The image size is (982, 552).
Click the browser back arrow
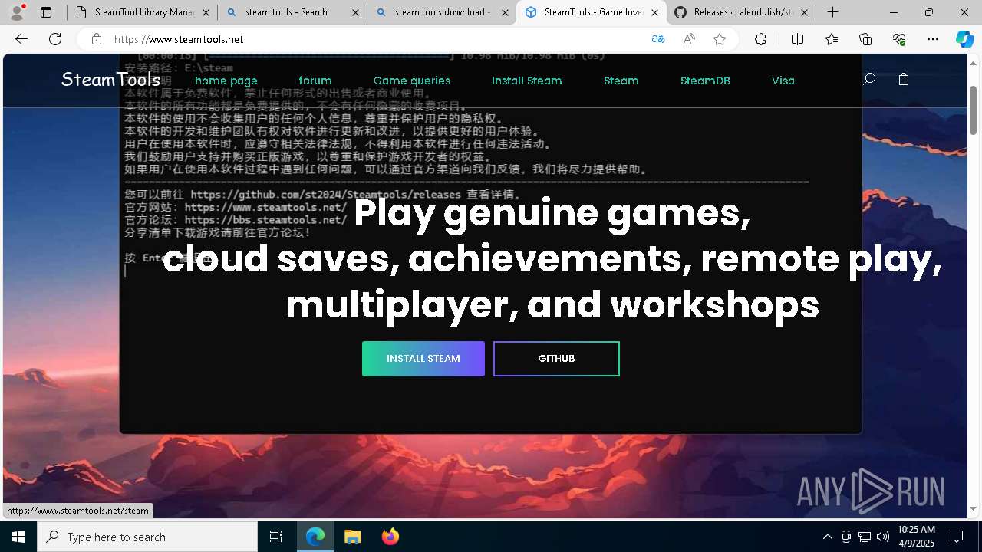[21, 39]
